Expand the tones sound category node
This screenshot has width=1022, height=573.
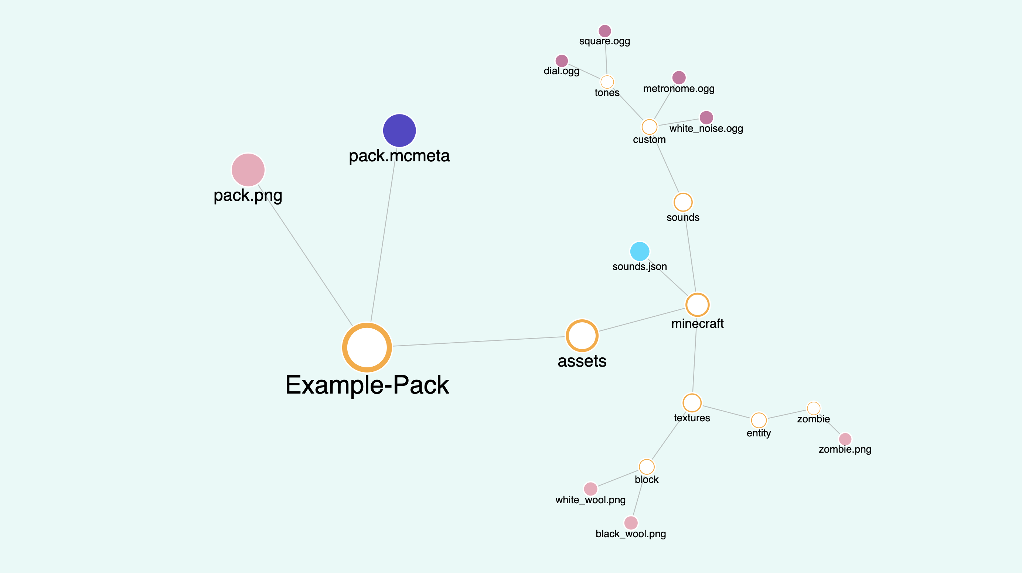[606, 82]
